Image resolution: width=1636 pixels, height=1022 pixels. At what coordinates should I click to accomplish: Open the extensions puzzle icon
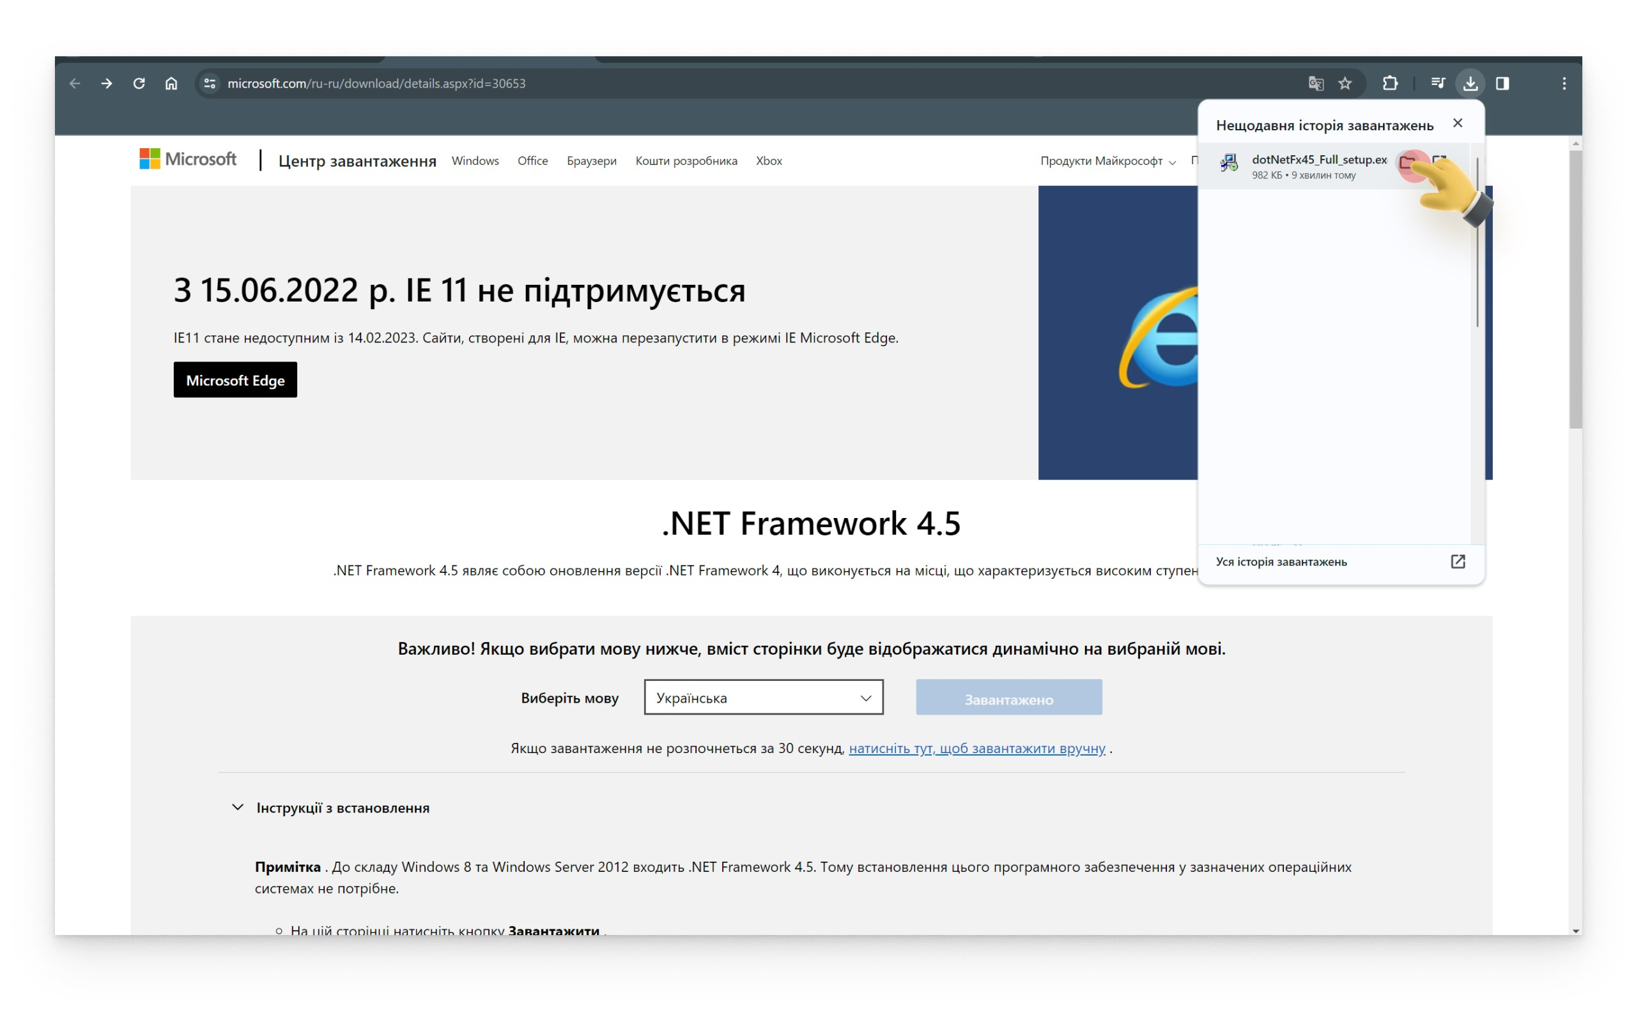tap(1390, 84)
